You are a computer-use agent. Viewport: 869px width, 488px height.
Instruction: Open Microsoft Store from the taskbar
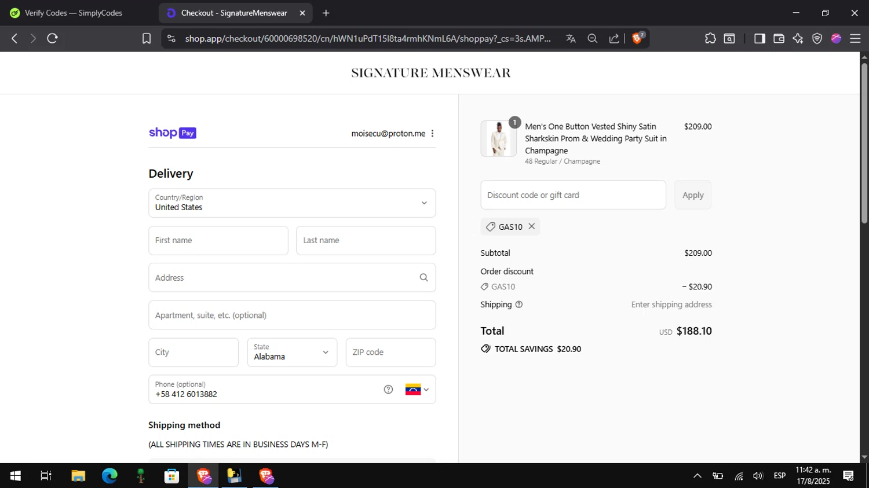[x=171, y=476]
